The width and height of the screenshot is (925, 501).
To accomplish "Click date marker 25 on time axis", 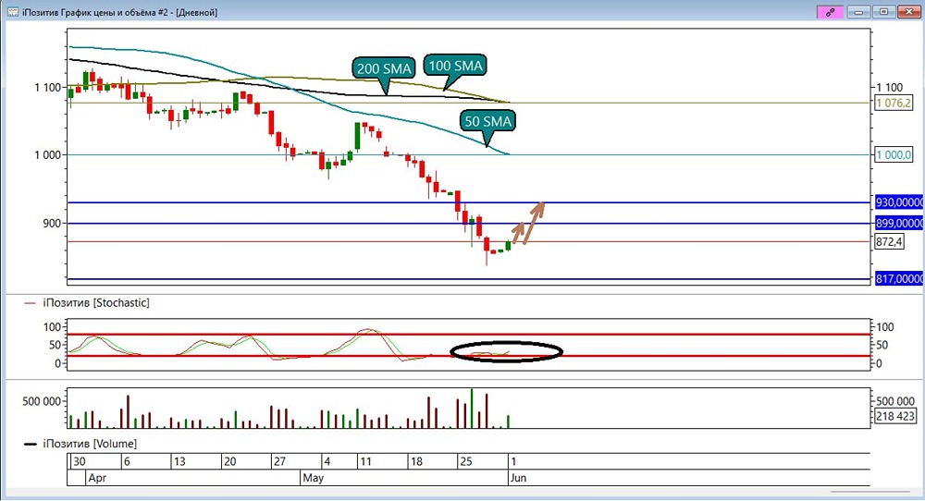I will click(x=466, y=461).
